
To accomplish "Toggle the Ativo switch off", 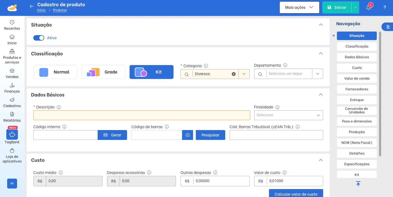I will click(39, 38).
